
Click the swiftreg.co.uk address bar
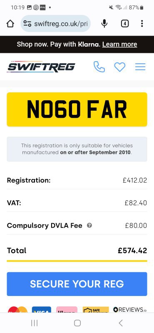pos(56,24)
